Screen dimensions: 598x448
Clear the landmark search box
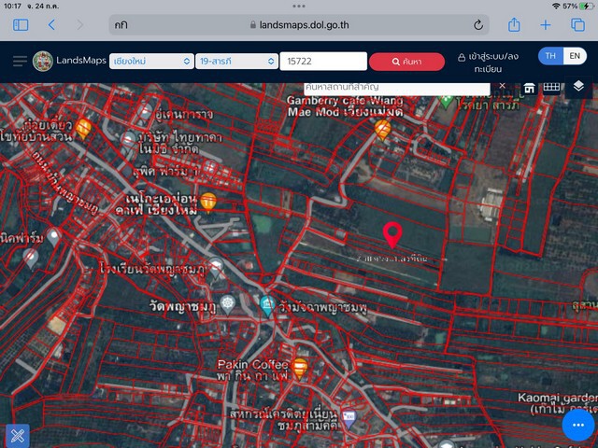point(503,86)
